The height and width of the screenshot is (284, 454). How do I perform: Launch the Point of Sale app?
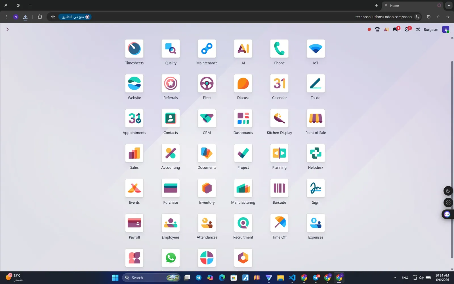click(x=316, y=118)
